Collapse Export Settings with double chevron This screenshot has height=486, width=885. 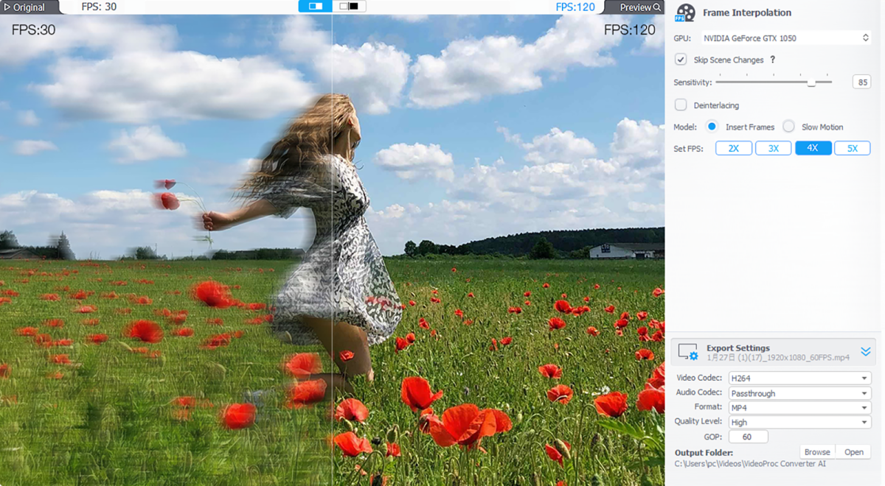click(866, 352)
